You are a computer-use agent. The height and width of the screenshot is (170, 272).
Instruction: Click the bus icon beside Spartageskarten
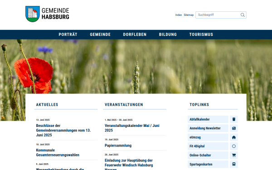[x=233, y=164]
